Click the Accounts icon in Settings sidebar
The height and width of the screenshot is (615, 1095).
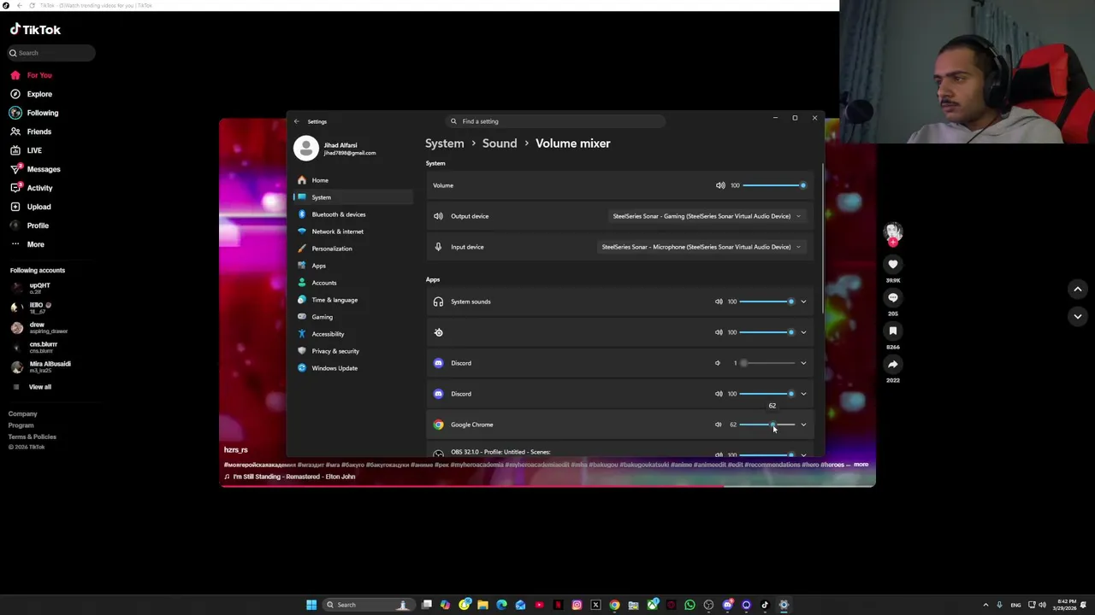pos(302,283)
